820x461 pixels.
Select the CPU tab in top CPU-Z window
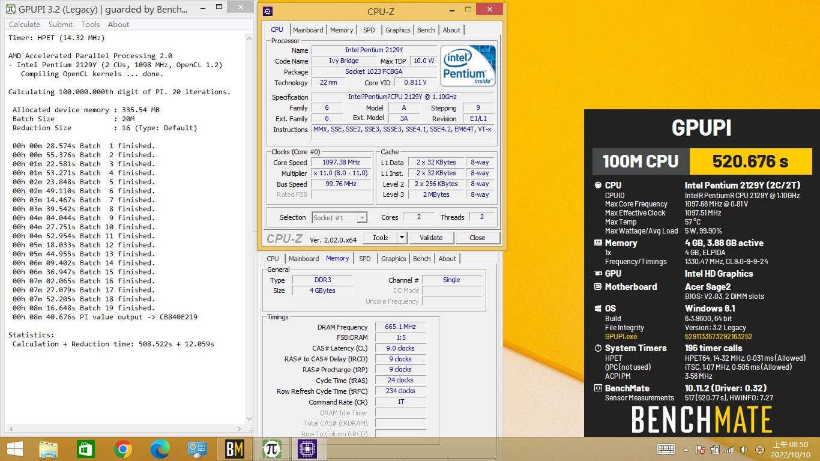[x=277, y=29]
